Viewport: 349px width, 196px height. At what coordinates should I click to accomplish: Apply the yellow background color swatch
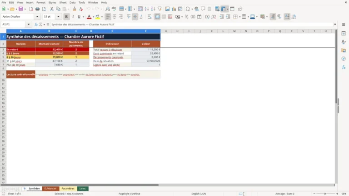pyautogui.click(x=98, y=17)
